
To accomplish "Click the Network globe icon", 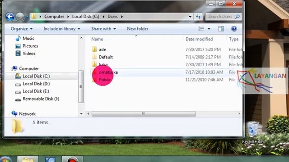I will [x=14, y=113].
